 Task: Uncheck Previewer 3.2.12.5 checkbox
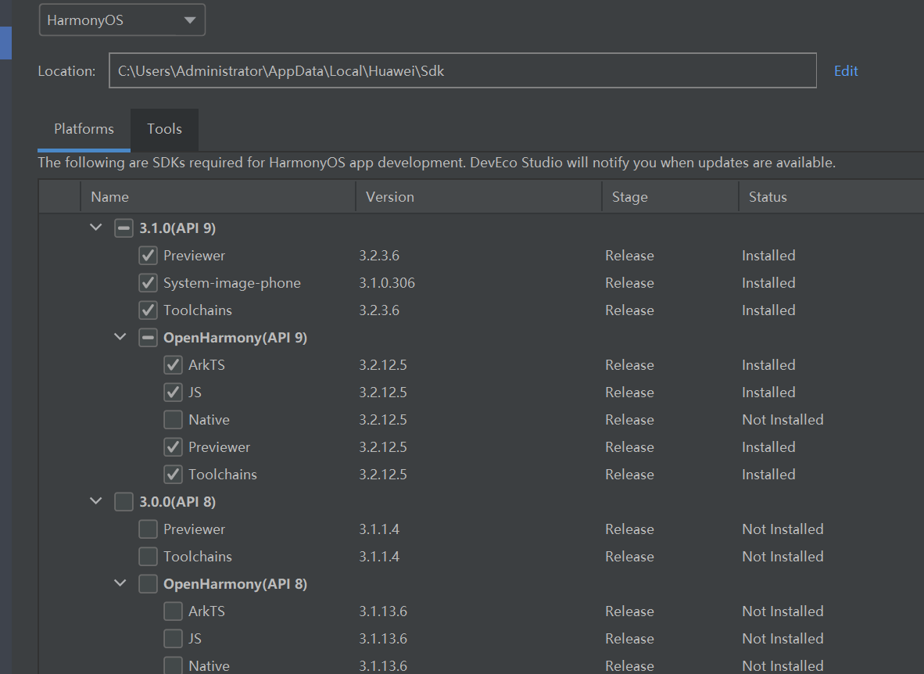pyautogui.click(x=173, y=447)
